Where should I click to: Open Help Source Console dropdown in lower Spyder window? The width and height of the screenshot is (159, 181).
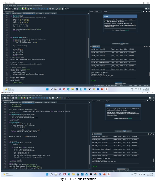[x=100, y=101]
